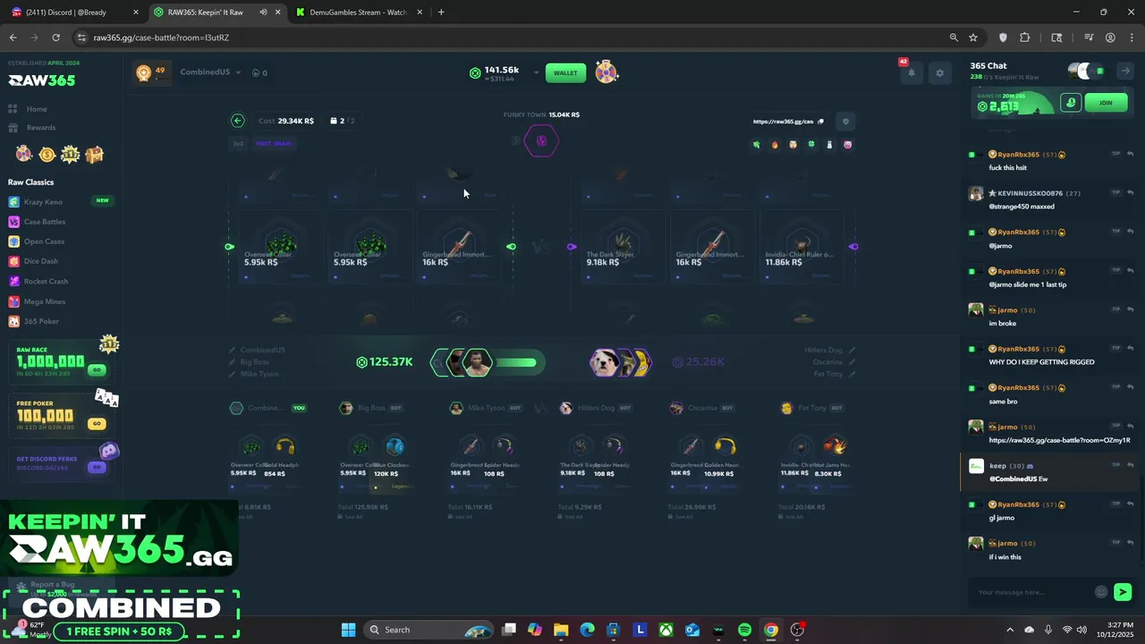
Task: Expand the balance currency dropdown arrow
Action: [x=536, y=72]
